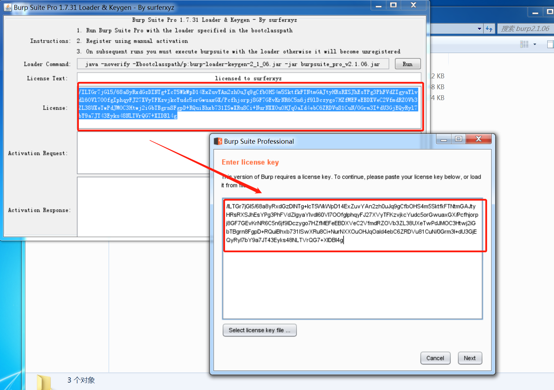
Task: Click the Burp Suite Professional logo icon
Action: (218, 141)
